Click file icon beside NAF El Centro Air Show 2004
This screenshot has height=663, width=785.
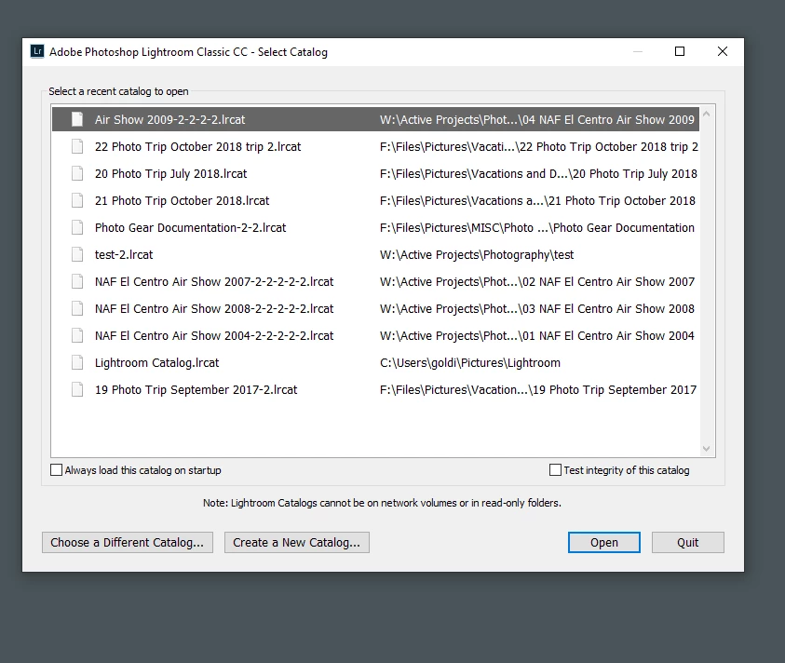(77, 335)
